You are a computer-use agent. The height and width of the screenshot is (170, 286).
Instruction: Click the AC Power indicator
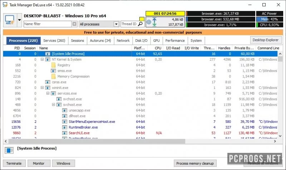270,14
